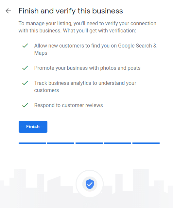173x208 pixels.
Task: Select the first progress bar segment
Action: coord(32,143)
